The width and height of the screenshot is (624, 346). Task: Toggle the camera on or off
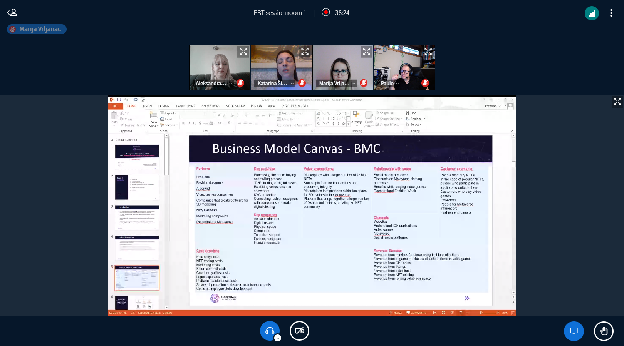click(x=299, y=331)
